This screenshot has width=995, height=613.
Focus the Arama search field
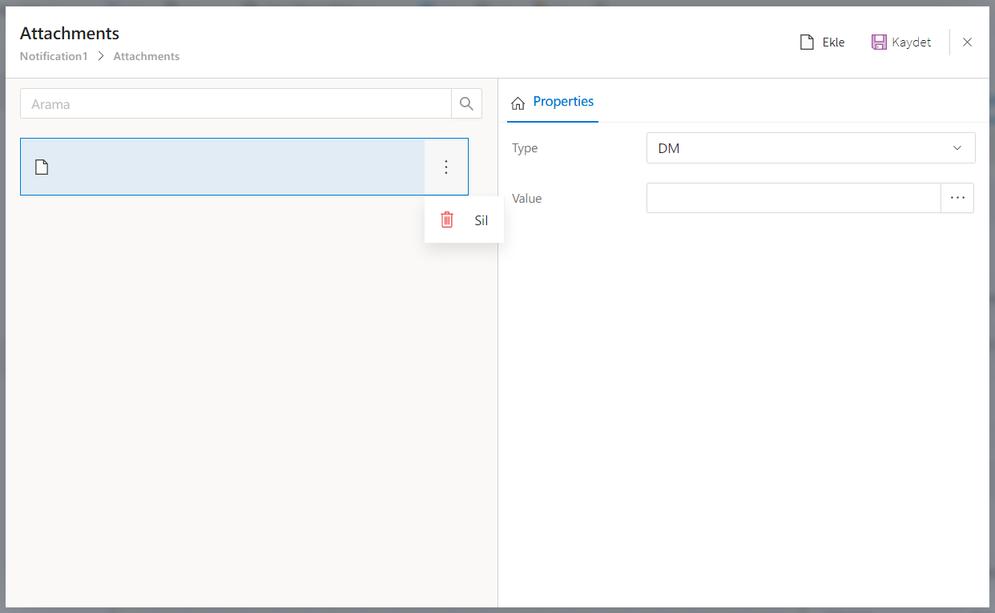click(x=236, y=104)
